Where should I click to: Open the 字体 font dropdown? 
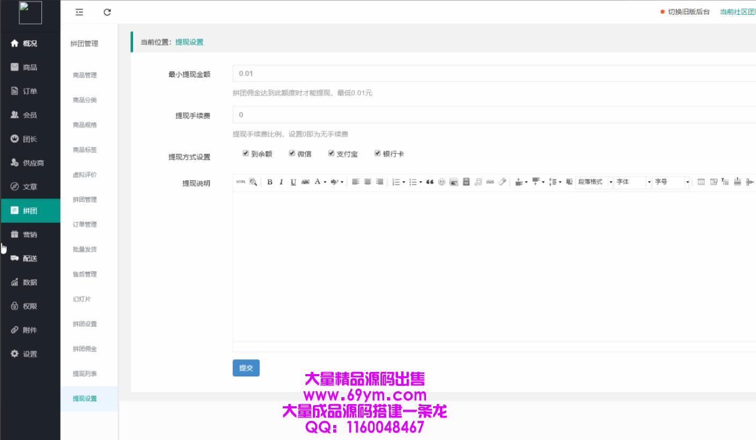point(633,182)
